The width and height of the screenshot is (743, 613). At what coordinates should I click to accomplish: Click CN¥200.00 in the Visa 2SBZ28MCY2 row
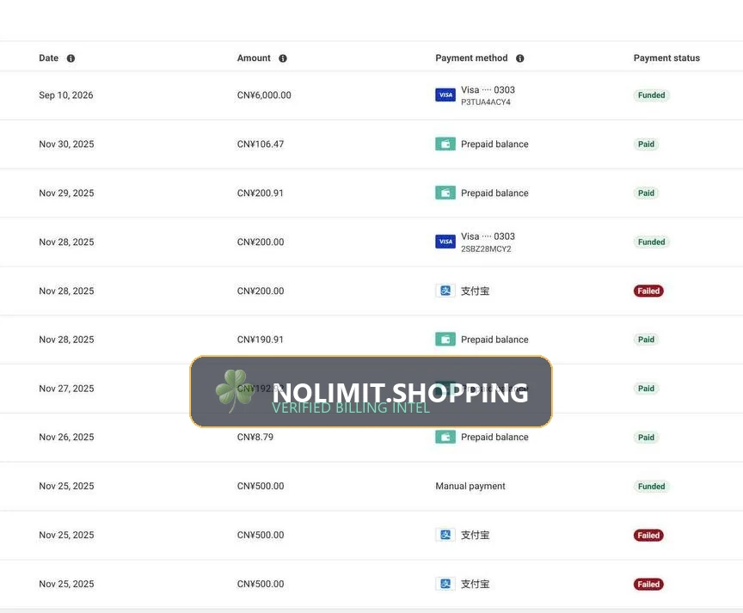coord(261,242)
